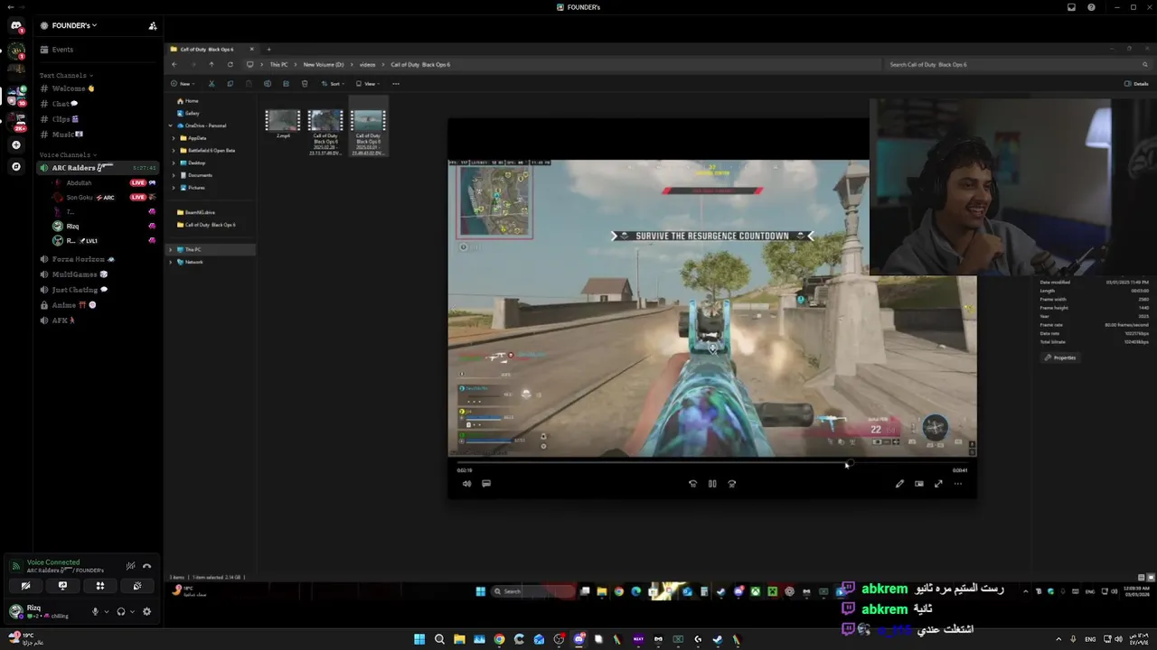Click 'New Volume (D:)' in address breadcrumb

point(324,65)
